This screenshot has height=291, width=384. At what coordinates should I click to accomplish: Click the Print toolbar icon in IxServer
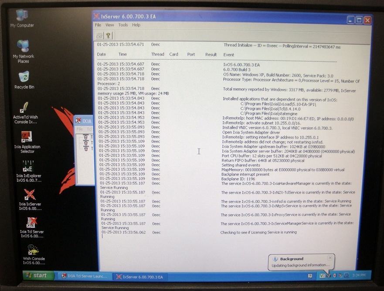coord(99,36)
